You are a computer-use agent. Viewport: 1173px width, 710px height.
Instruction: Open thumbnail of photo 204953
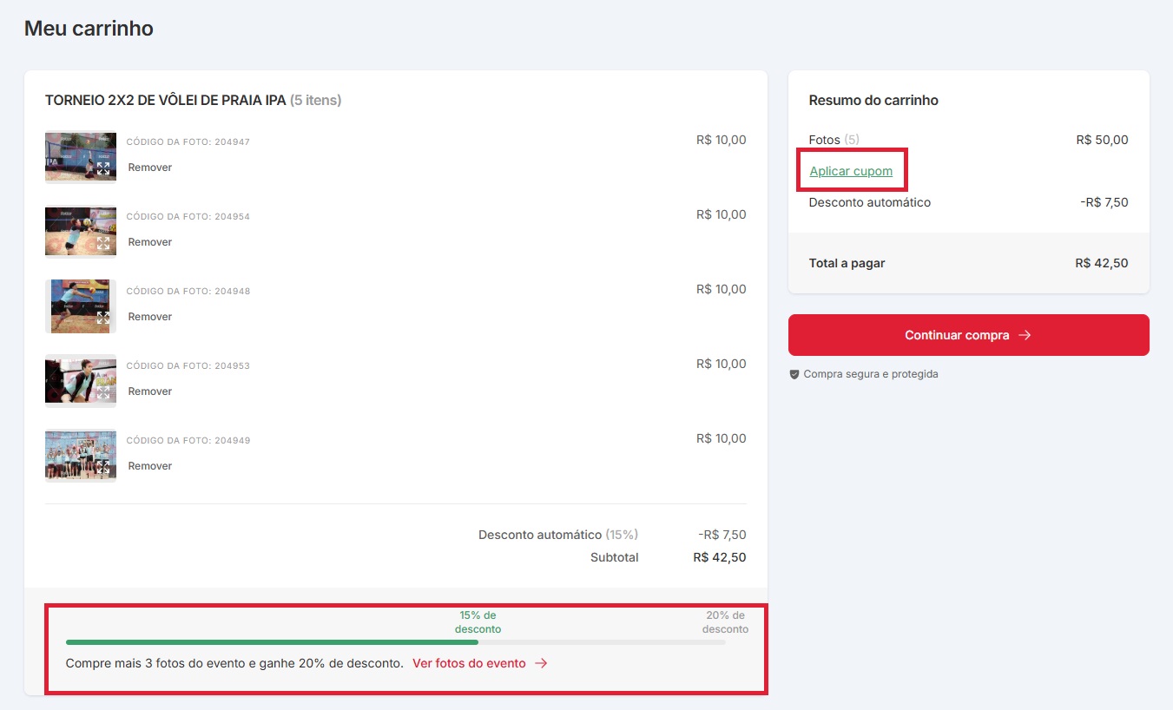coord(81,380)
